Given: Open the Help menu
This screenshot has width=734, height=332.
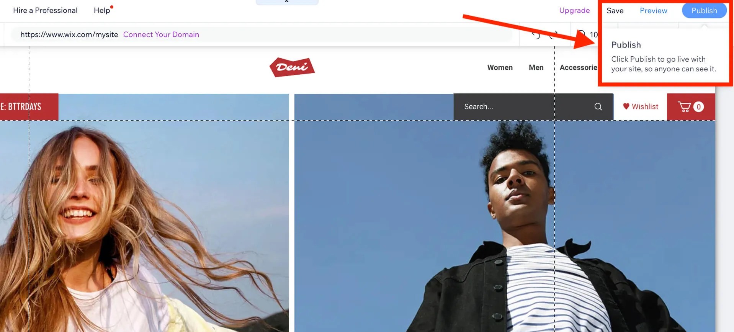Looking at the screenshot, I should click(102, 10).
